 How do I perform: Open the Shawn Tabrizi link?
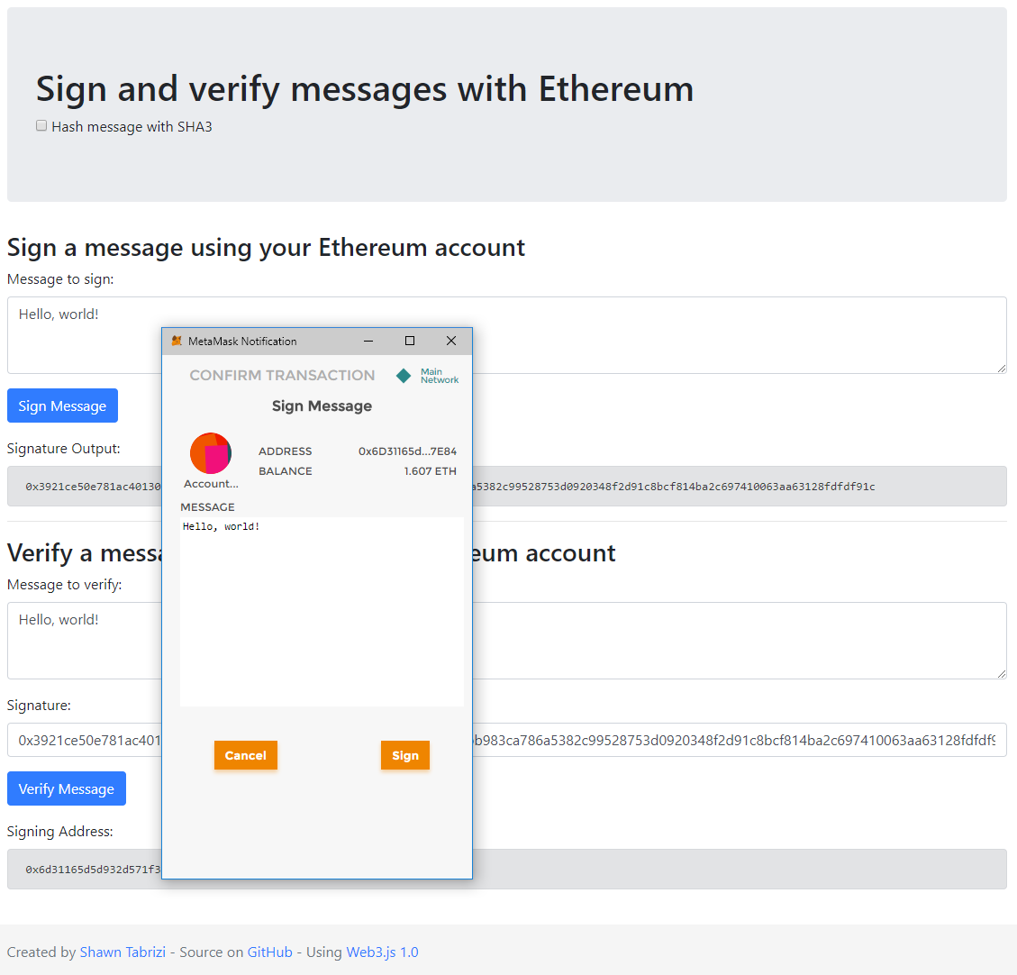point(123,952)
